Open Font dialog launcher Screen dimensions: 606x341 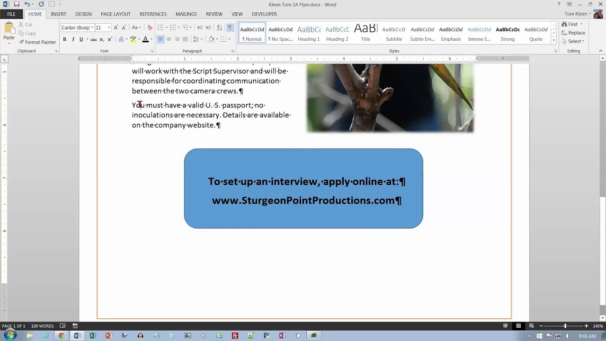(152, 51)
